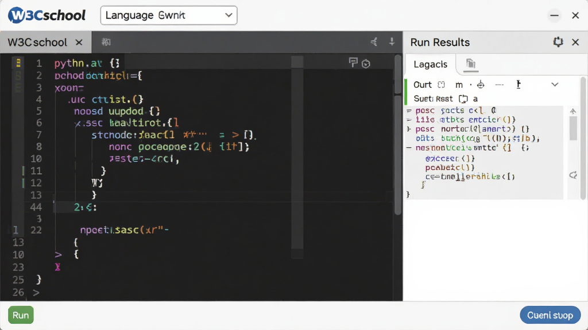Click the circle-with-stem icon in the Ourt toolbar

point(481,85)
